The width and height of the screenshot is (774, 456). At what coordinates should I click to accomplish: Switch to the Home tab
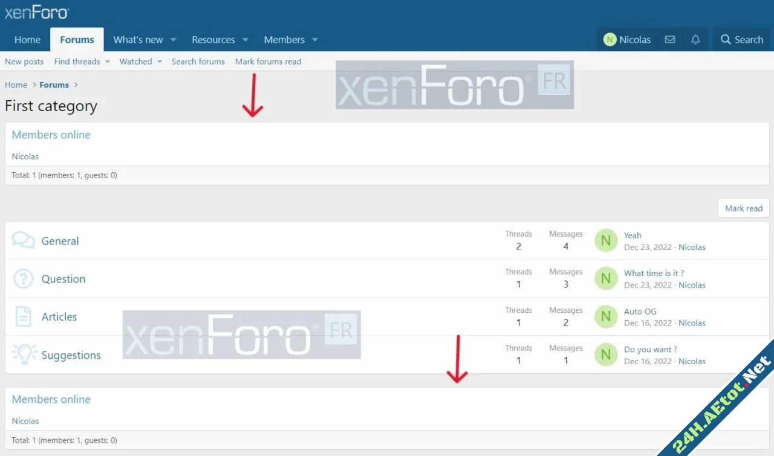coord(27,39)
